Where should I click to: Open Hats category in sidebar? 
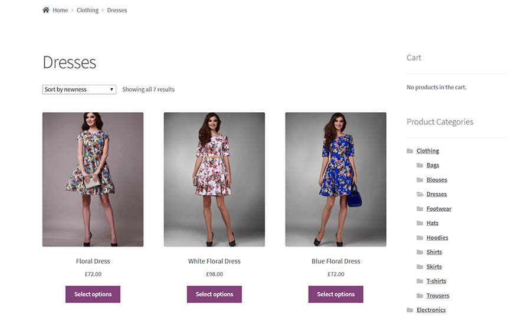432,223
